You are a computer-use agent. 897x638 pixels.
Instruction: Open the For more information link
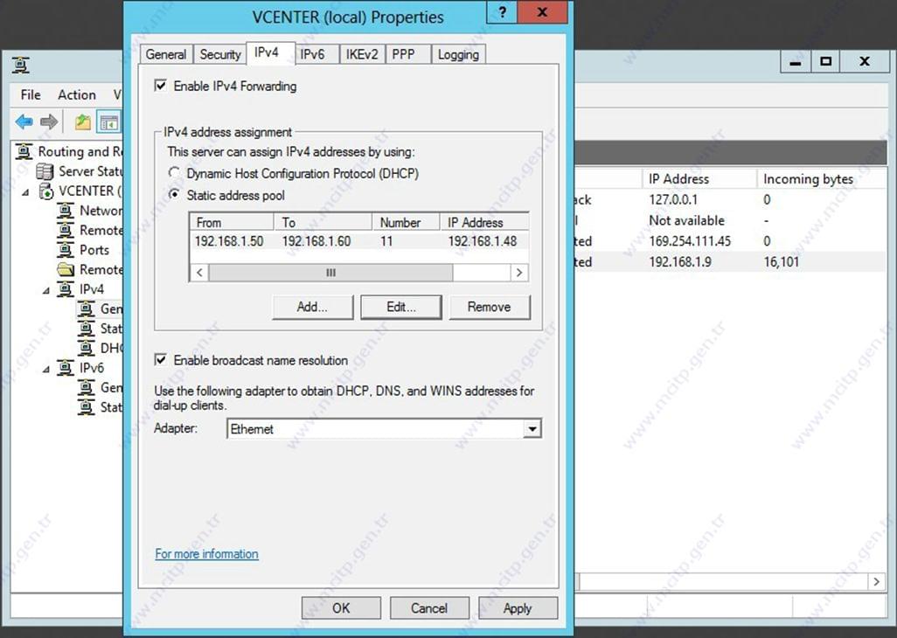click(x=206, y=554)
